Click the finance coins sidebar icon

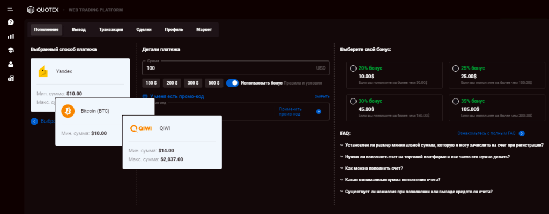[x=11, y=79]
